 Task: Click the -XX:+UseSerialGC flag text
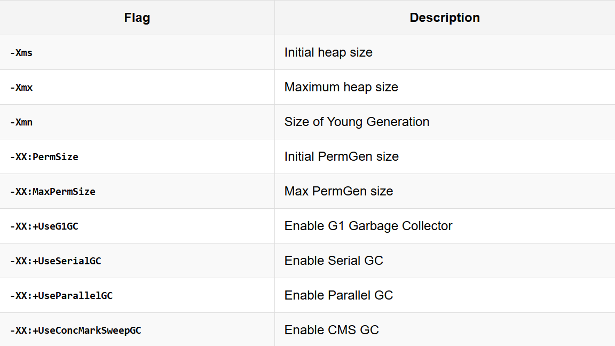point(56,261)
